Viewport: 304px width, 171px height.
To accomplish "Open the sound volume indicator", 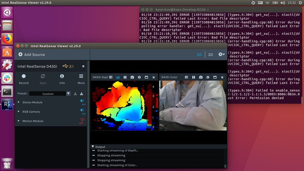I will pyautogui.click(x=283, y=3).
